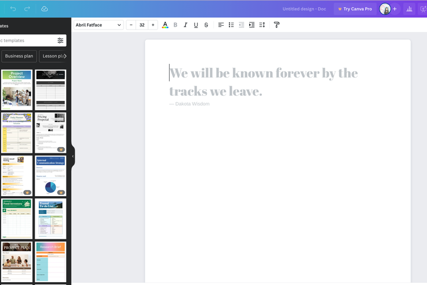Open the text color picker

coord(165,25)
